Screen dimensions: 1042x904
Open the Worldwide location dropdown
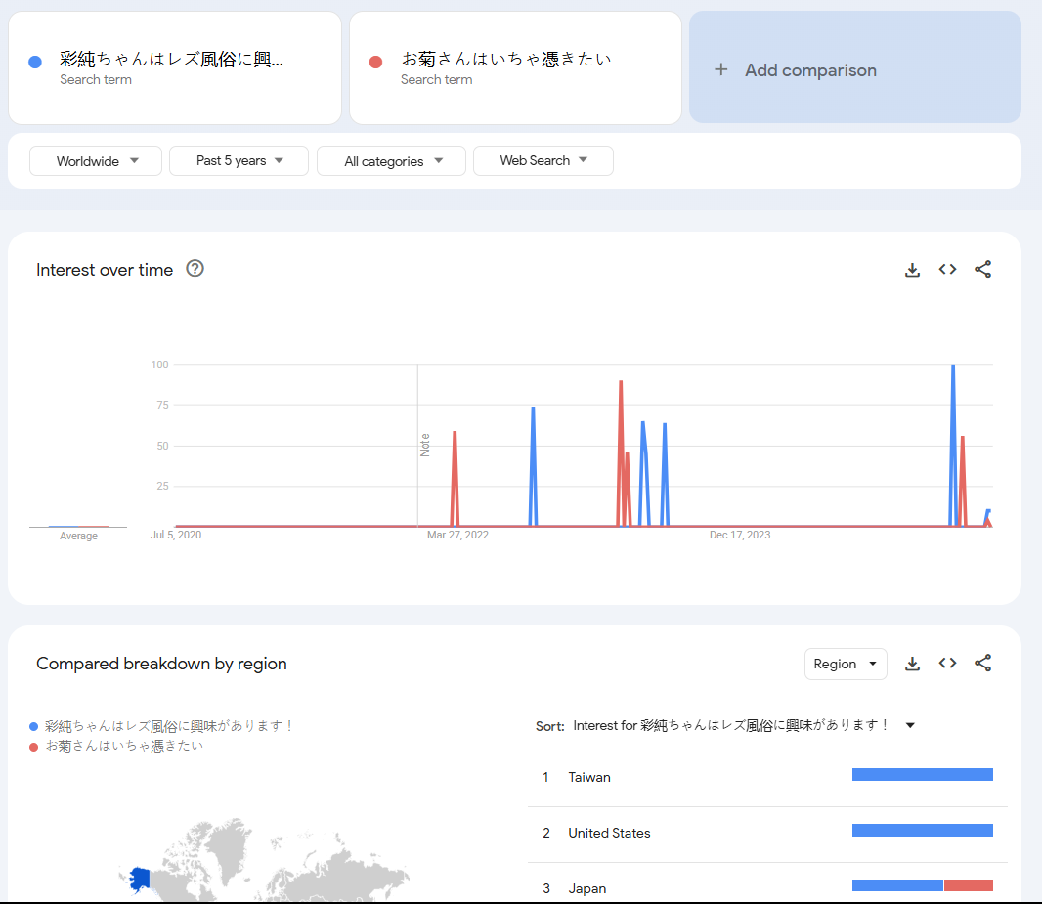pos(96,160)
